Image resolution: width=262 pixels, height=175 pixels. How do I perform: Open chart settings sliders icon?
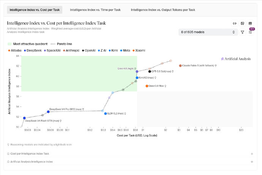click(250, 32)
